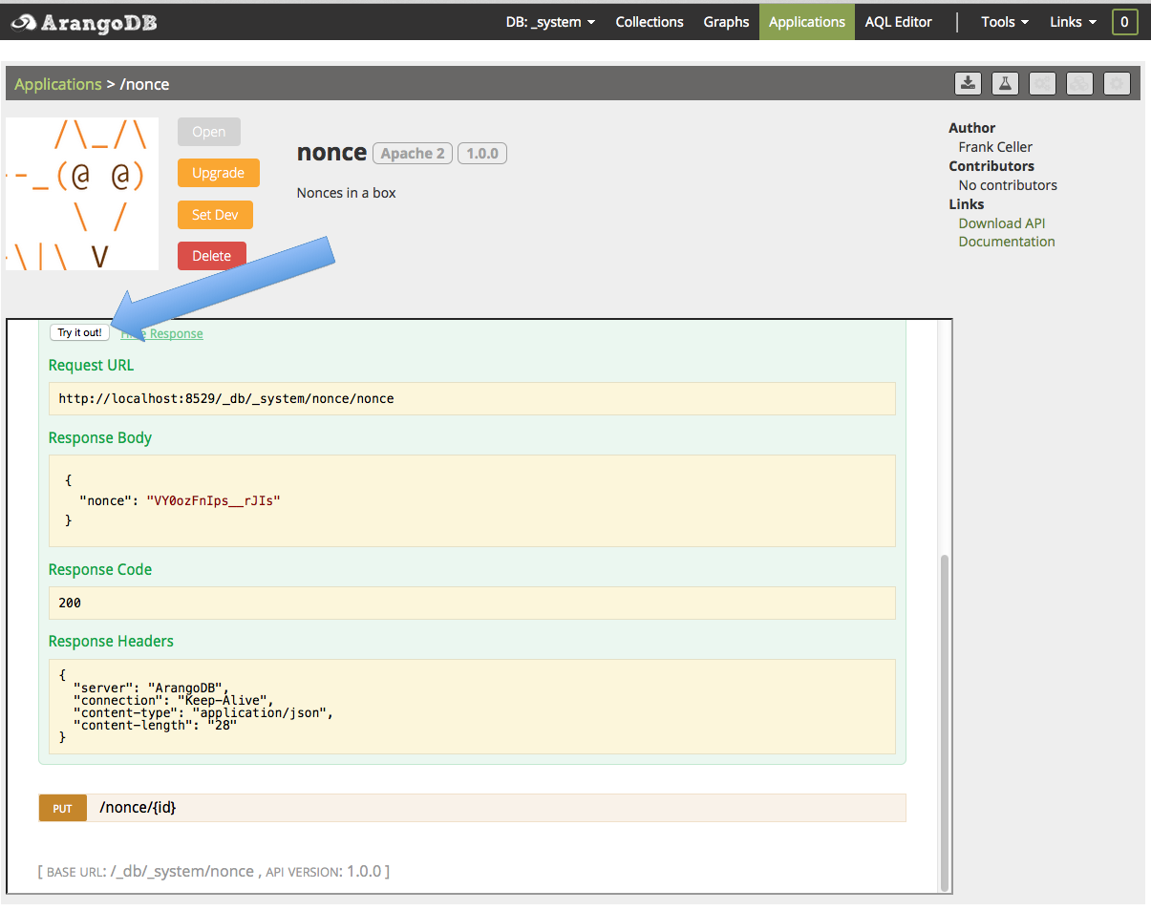Screen dimensions: 1151x911
Task: Expand the Links dropdown menu
Action: tap(1073, 22)
